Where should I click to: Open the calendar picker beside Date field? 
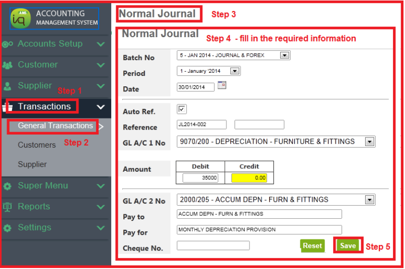click(221, 85)
